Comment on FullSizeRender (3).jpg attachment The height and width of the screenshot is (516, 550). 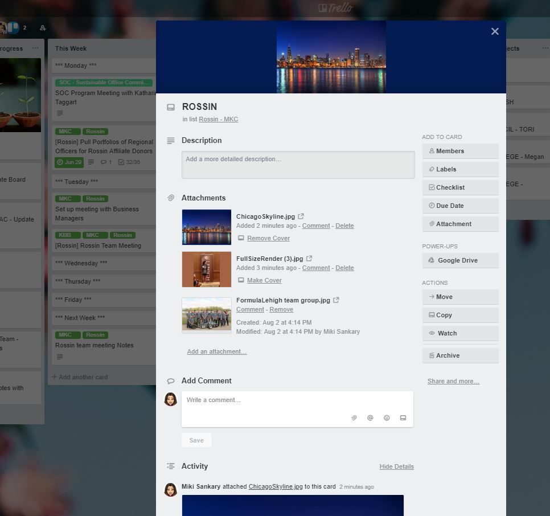[x=316, y=268]
